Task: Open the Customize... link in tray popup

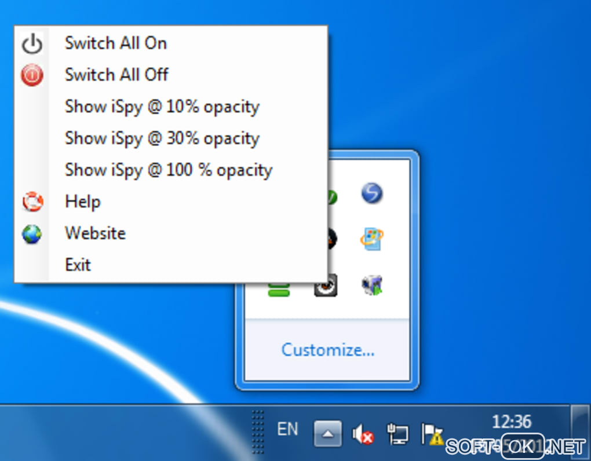Action: point(328,350)
